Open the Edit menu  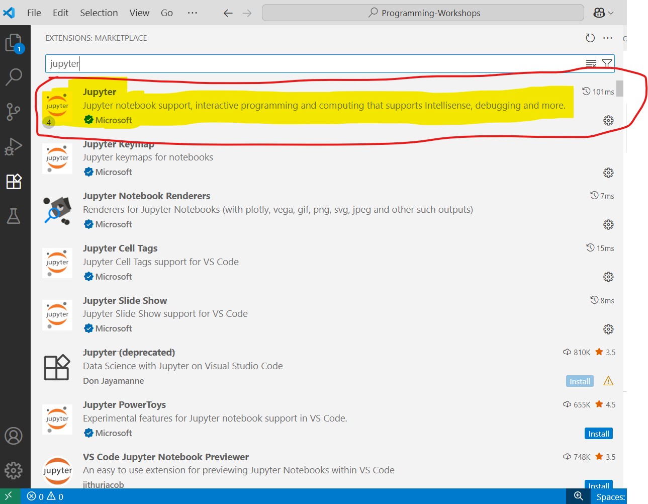60,13
